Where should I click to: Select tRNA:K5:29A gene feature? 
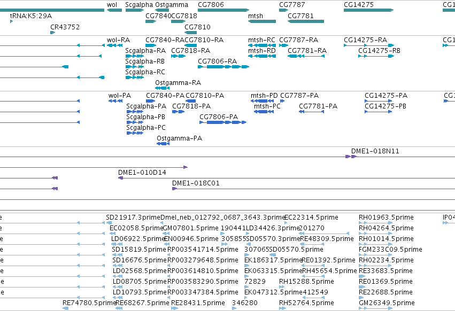[12, 21]
